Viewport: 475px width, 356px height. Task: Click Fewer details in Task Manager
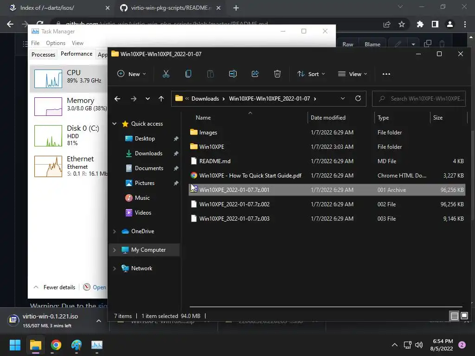tap(55, 287)
